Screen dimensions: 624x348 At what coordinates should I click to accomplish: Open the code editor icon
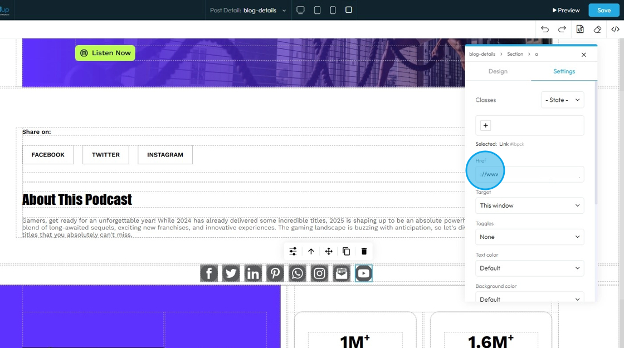click(615, 29)
